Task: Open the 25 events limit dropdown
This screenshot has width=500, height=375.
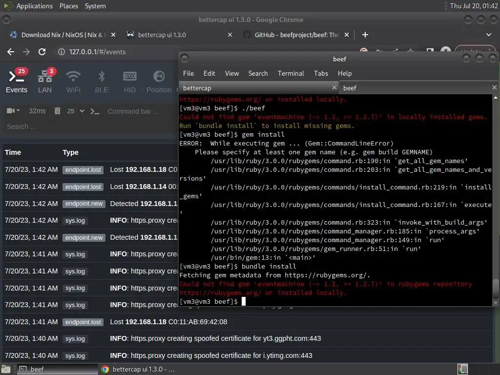Action: [76, 111]
